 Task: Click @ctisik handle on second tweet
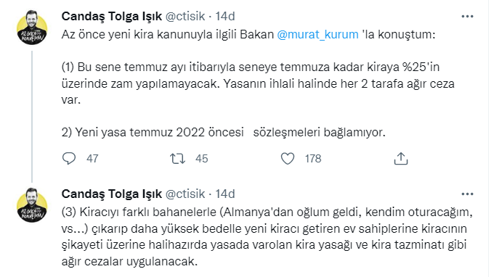coord(185,194)
